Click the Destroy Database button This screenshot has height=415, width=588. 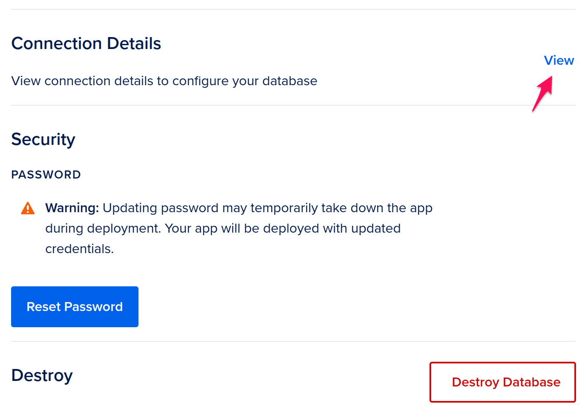[x=503, y=382]
